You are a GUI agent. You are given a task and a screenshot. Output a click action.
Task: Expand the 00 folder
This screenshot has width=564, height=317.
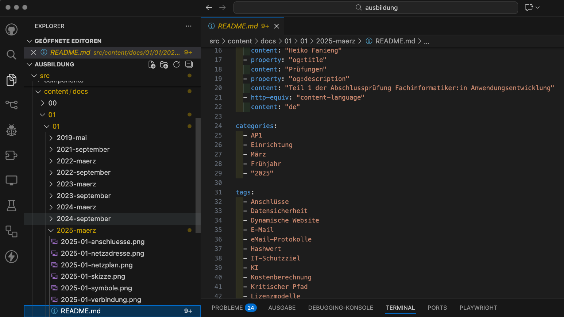[53, 103]
